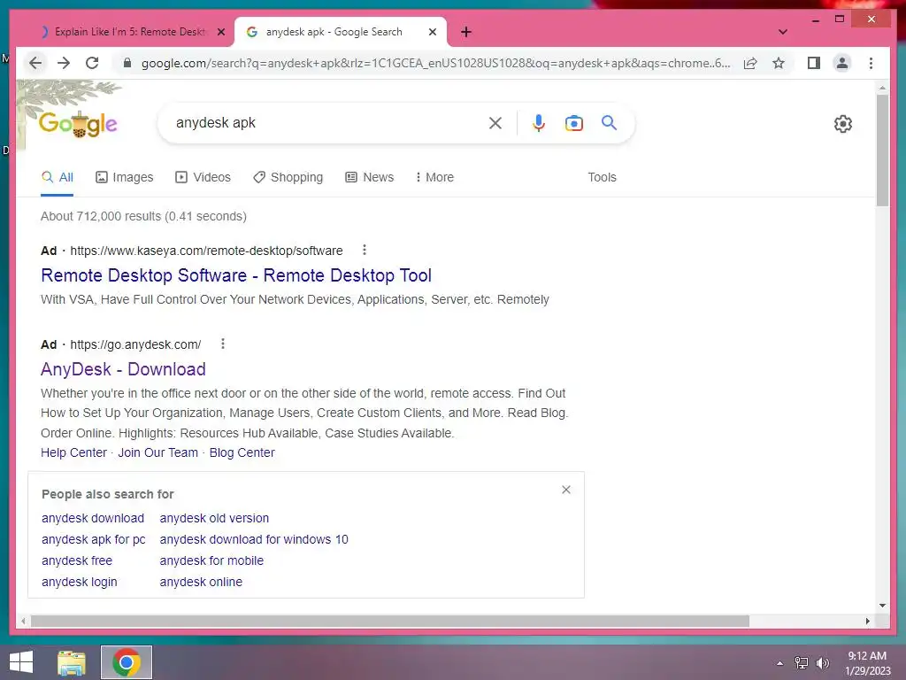906x680 pixels.
Task: Open the volume speaker tray icon
Action: [x=822, y=663]
